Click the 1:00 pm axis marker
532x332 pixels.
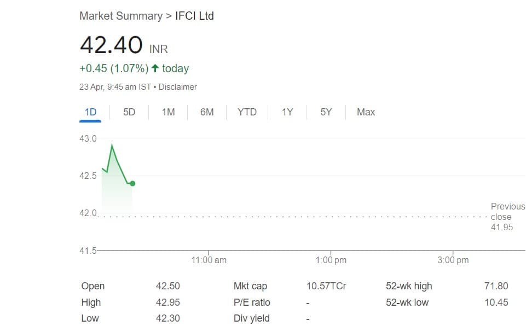(x=331, y=260)
